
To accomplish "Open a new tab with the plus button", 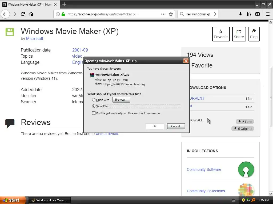I will (x=64, y=4).
